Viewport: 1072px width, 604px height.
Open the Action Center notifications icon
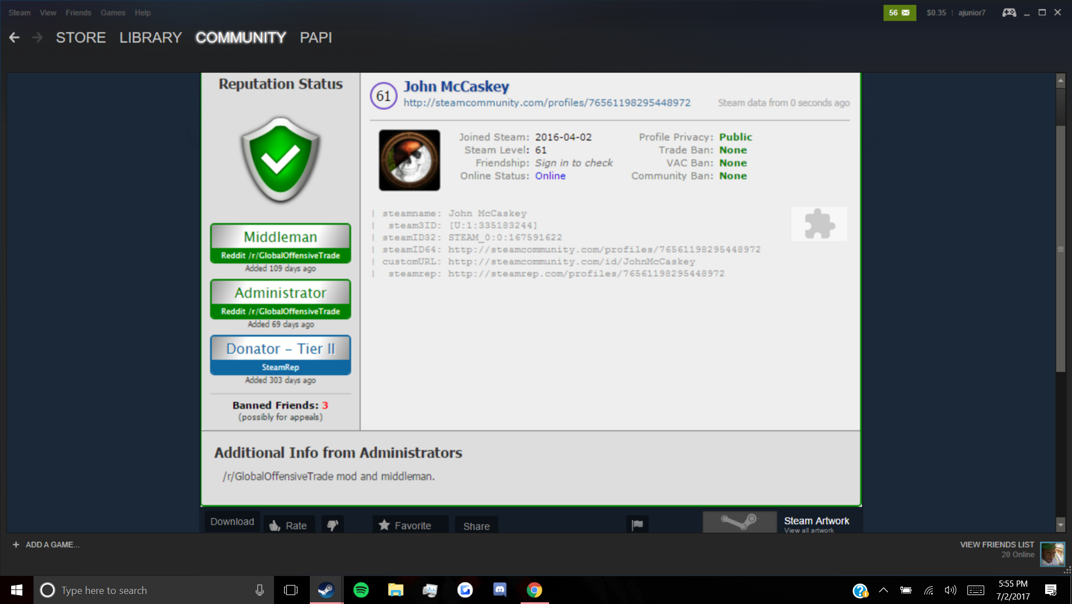(x=1051, y=590)
